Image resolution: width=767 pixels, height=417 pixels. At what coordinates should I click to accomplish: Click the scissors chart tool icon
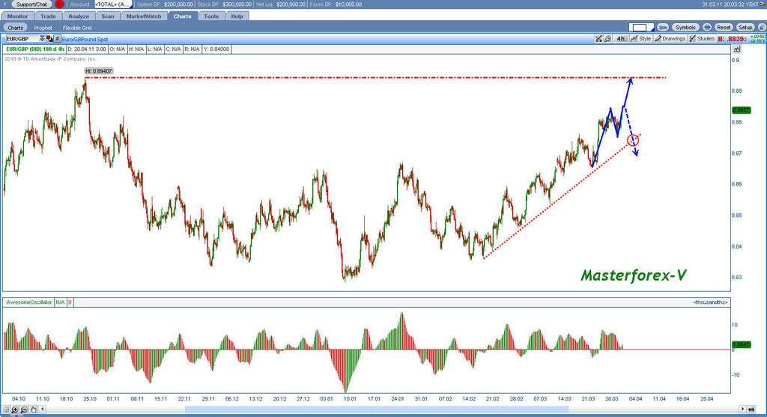tap(598, 39)
